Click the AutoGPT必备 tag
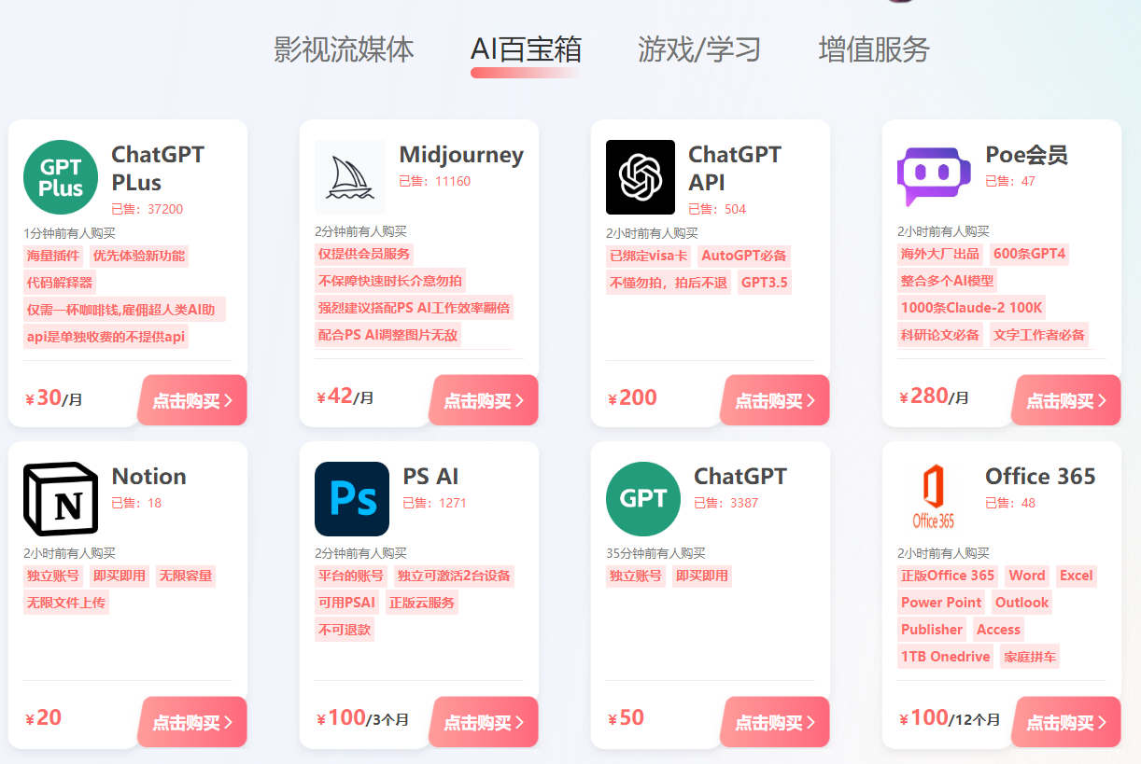The image size is (1141, 764). click(744, 256)
